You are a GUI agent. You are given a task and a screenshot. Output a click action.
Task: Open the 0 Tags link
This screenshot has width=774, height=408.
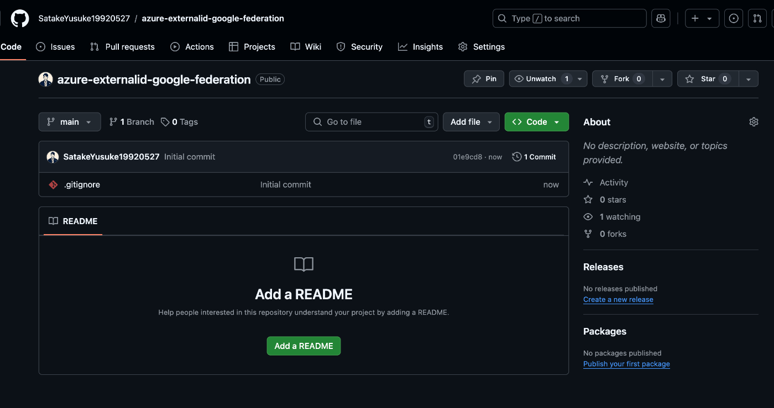[179, 122]
